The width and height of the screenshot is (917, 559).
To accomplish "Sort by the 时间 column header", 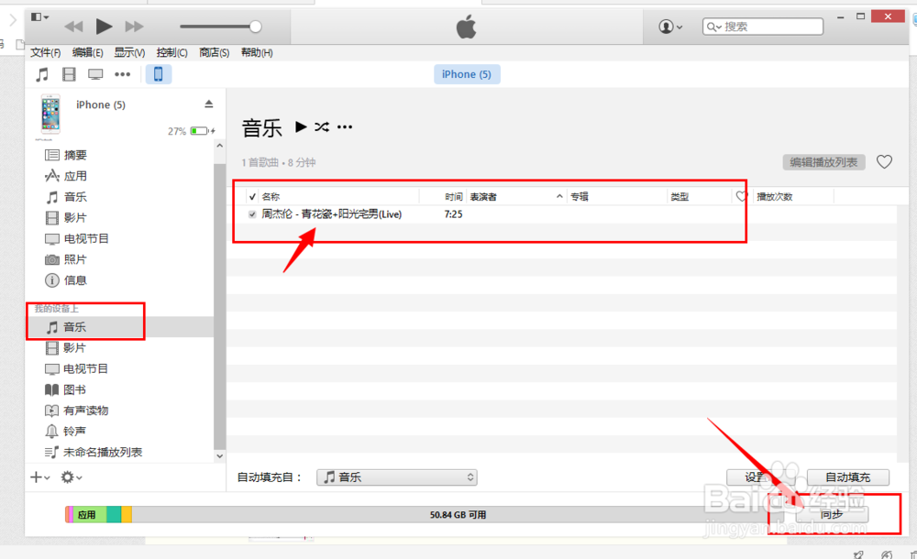I will point(453,196).
